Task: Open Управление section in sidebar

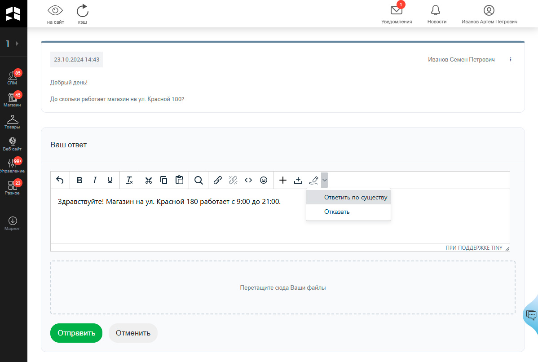Action: click(x=13, y=166)
